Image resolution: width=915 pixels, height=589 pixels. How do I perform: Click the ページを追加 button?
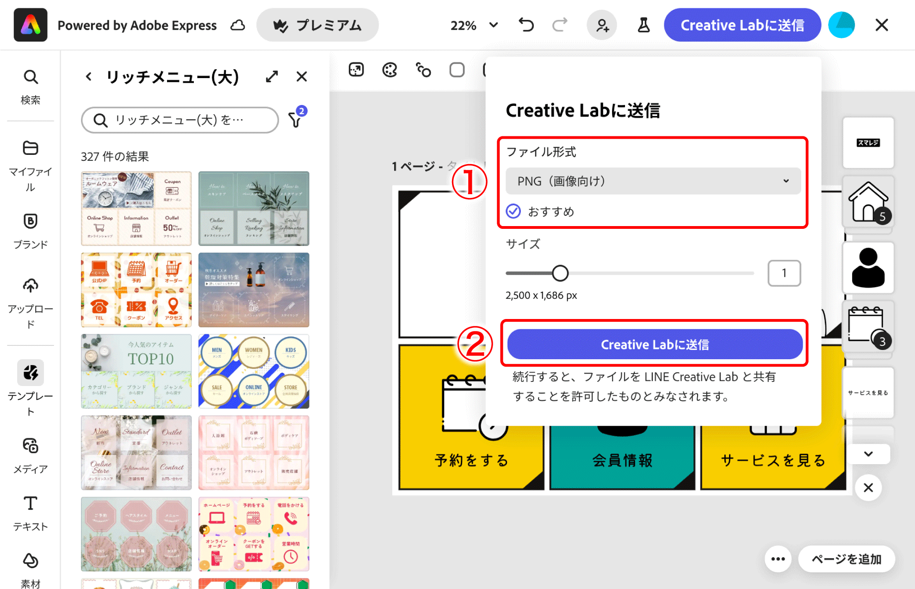(846, 559)
